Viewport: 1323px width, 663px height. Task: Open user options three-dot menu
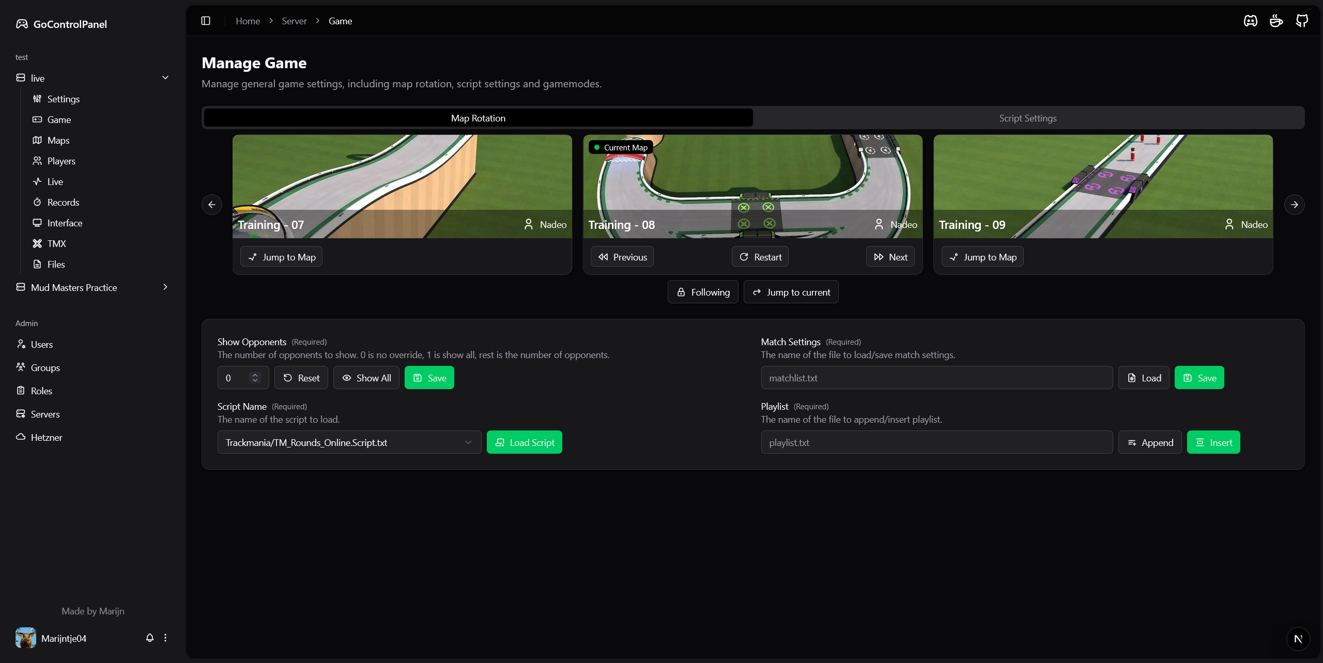click(165, 638)
